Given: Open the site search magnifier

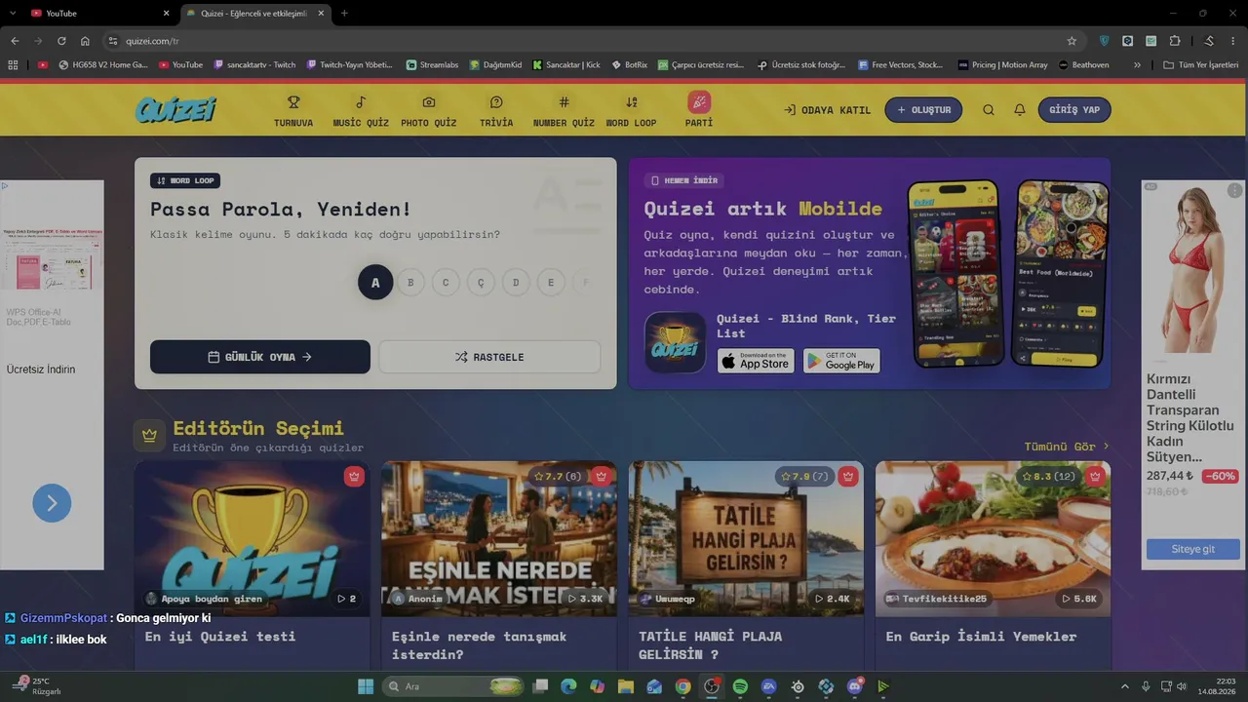Looking at the screenshot, I should point(989,110).
